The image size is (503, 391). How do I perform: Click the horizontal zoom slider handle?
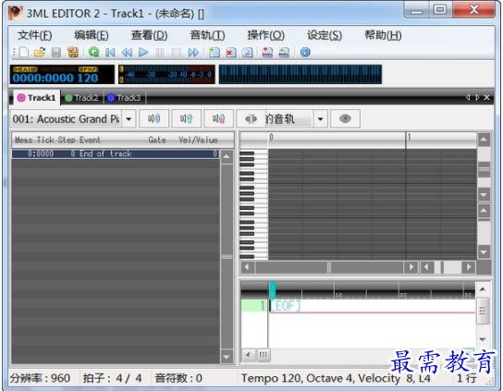pos(442,267)
